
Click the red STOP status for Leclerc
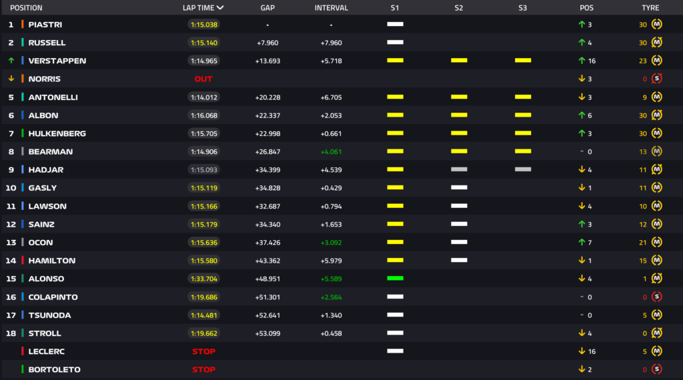(203, 351)
